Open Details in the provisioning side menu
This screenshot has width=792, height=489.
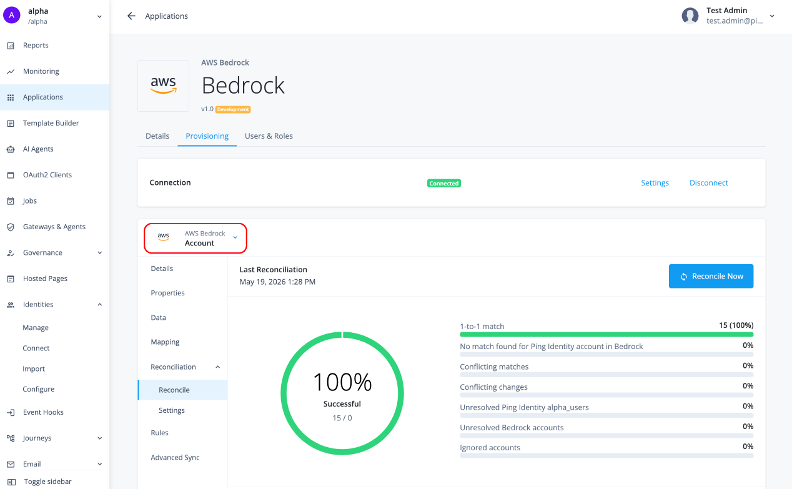tap(162, 269)
